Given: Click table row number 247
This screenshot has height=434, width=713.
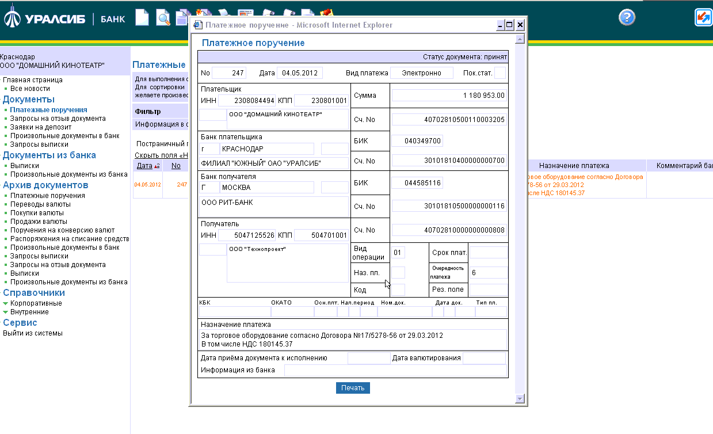Looking at the screenshot, I should tap(182, 184).
